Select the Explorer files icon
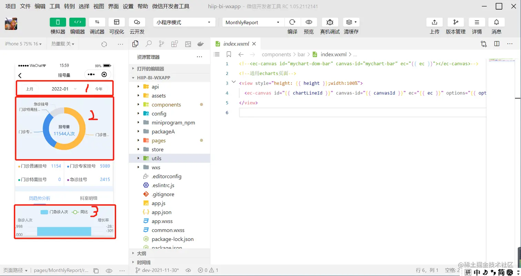 tap(135, 44)
